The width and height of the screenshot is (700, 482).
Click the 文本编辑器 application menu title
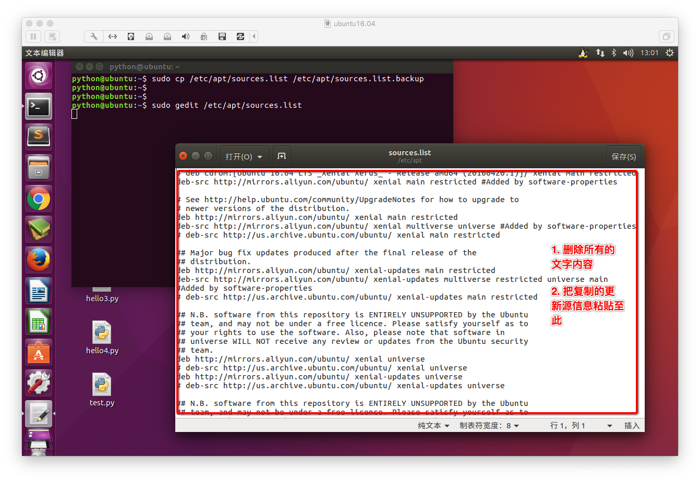coord(44,53)
